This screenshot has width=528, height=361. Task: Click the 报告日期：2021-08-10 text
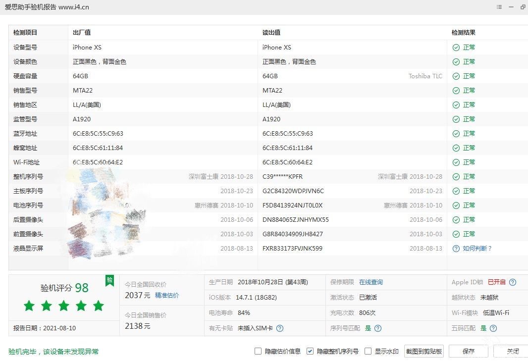tap(45, 328)
